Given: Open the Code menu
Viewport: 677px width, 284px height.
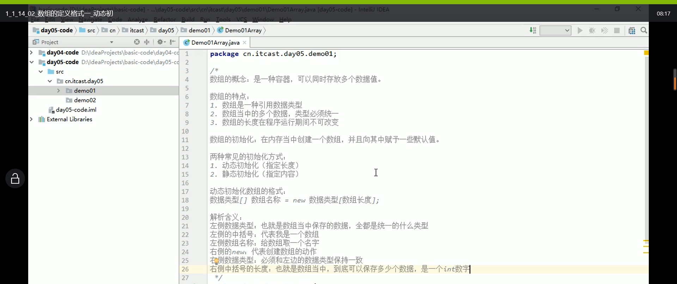Looking at the screenshot, I should click(x=115, y=19).
